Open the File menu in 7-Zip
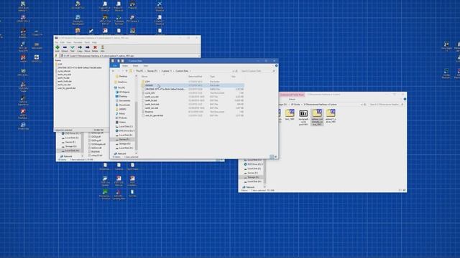This screenshot has width=460, height=258. pos(57,42)
